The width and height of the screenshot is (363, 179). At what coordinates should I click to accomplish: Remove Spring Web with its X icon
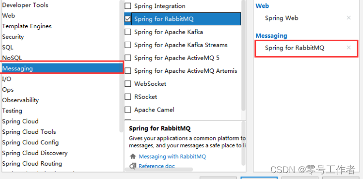coord(349,18)
